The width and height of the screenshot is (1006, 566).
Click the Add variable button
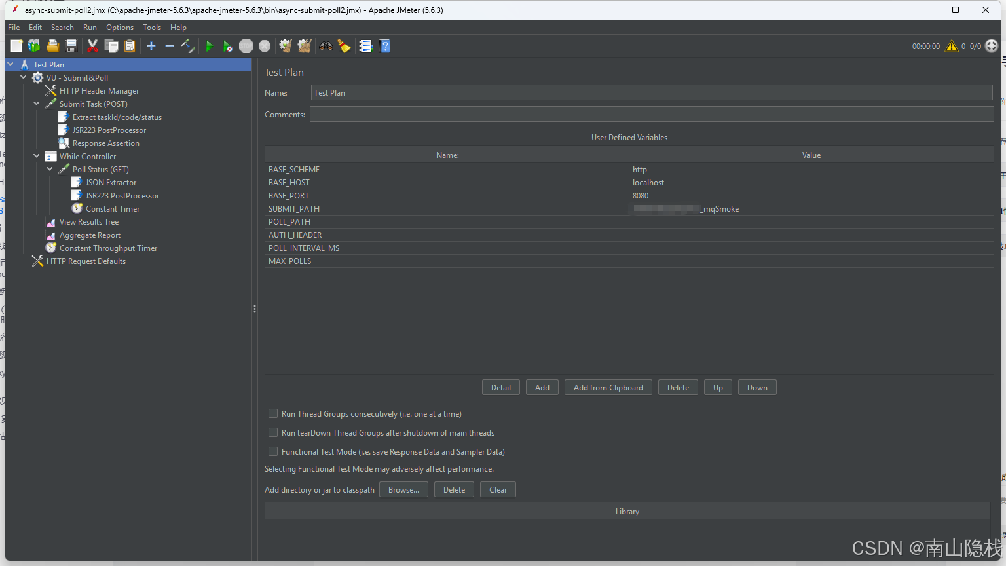click(542, 387)
